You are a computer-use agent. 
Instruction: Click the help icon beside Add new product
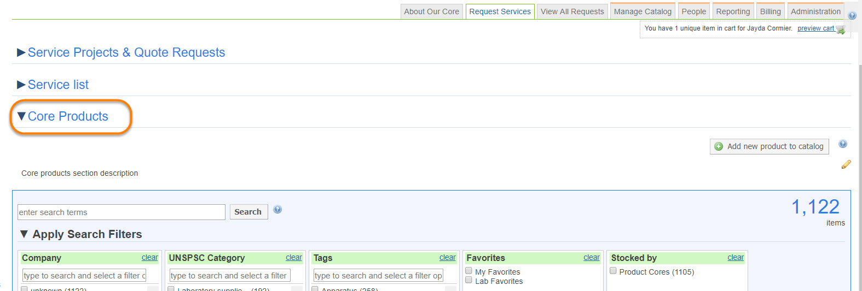[843, 144]
